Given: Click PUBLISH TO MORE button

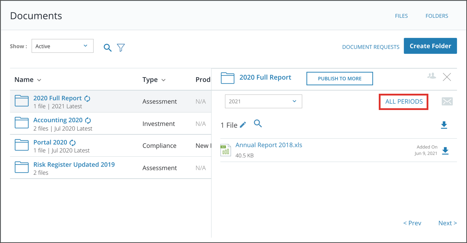Looking at the screenshot, I should click(340, 79).
